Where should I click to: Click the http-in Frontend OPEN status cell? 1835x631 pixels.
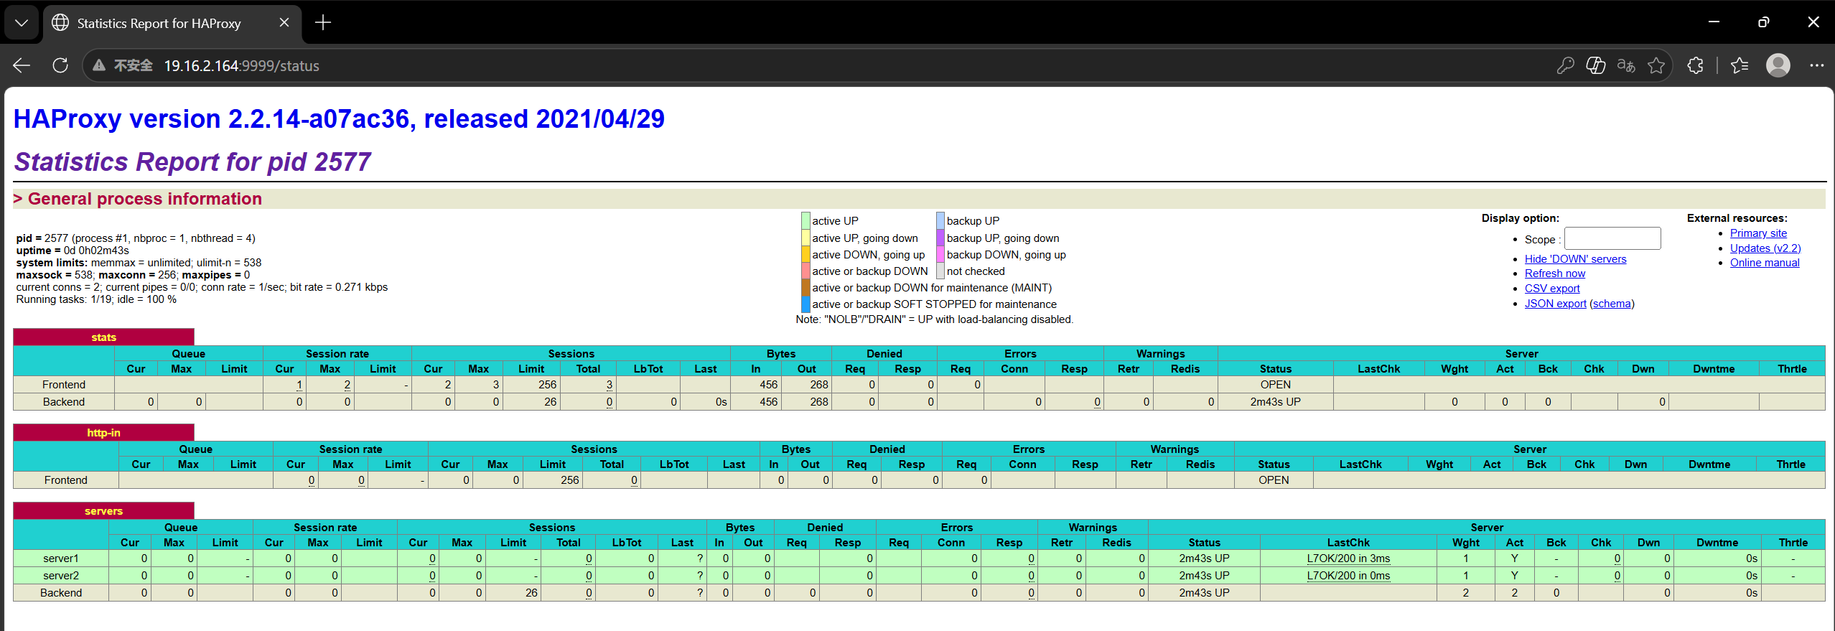coord(1274,480)
